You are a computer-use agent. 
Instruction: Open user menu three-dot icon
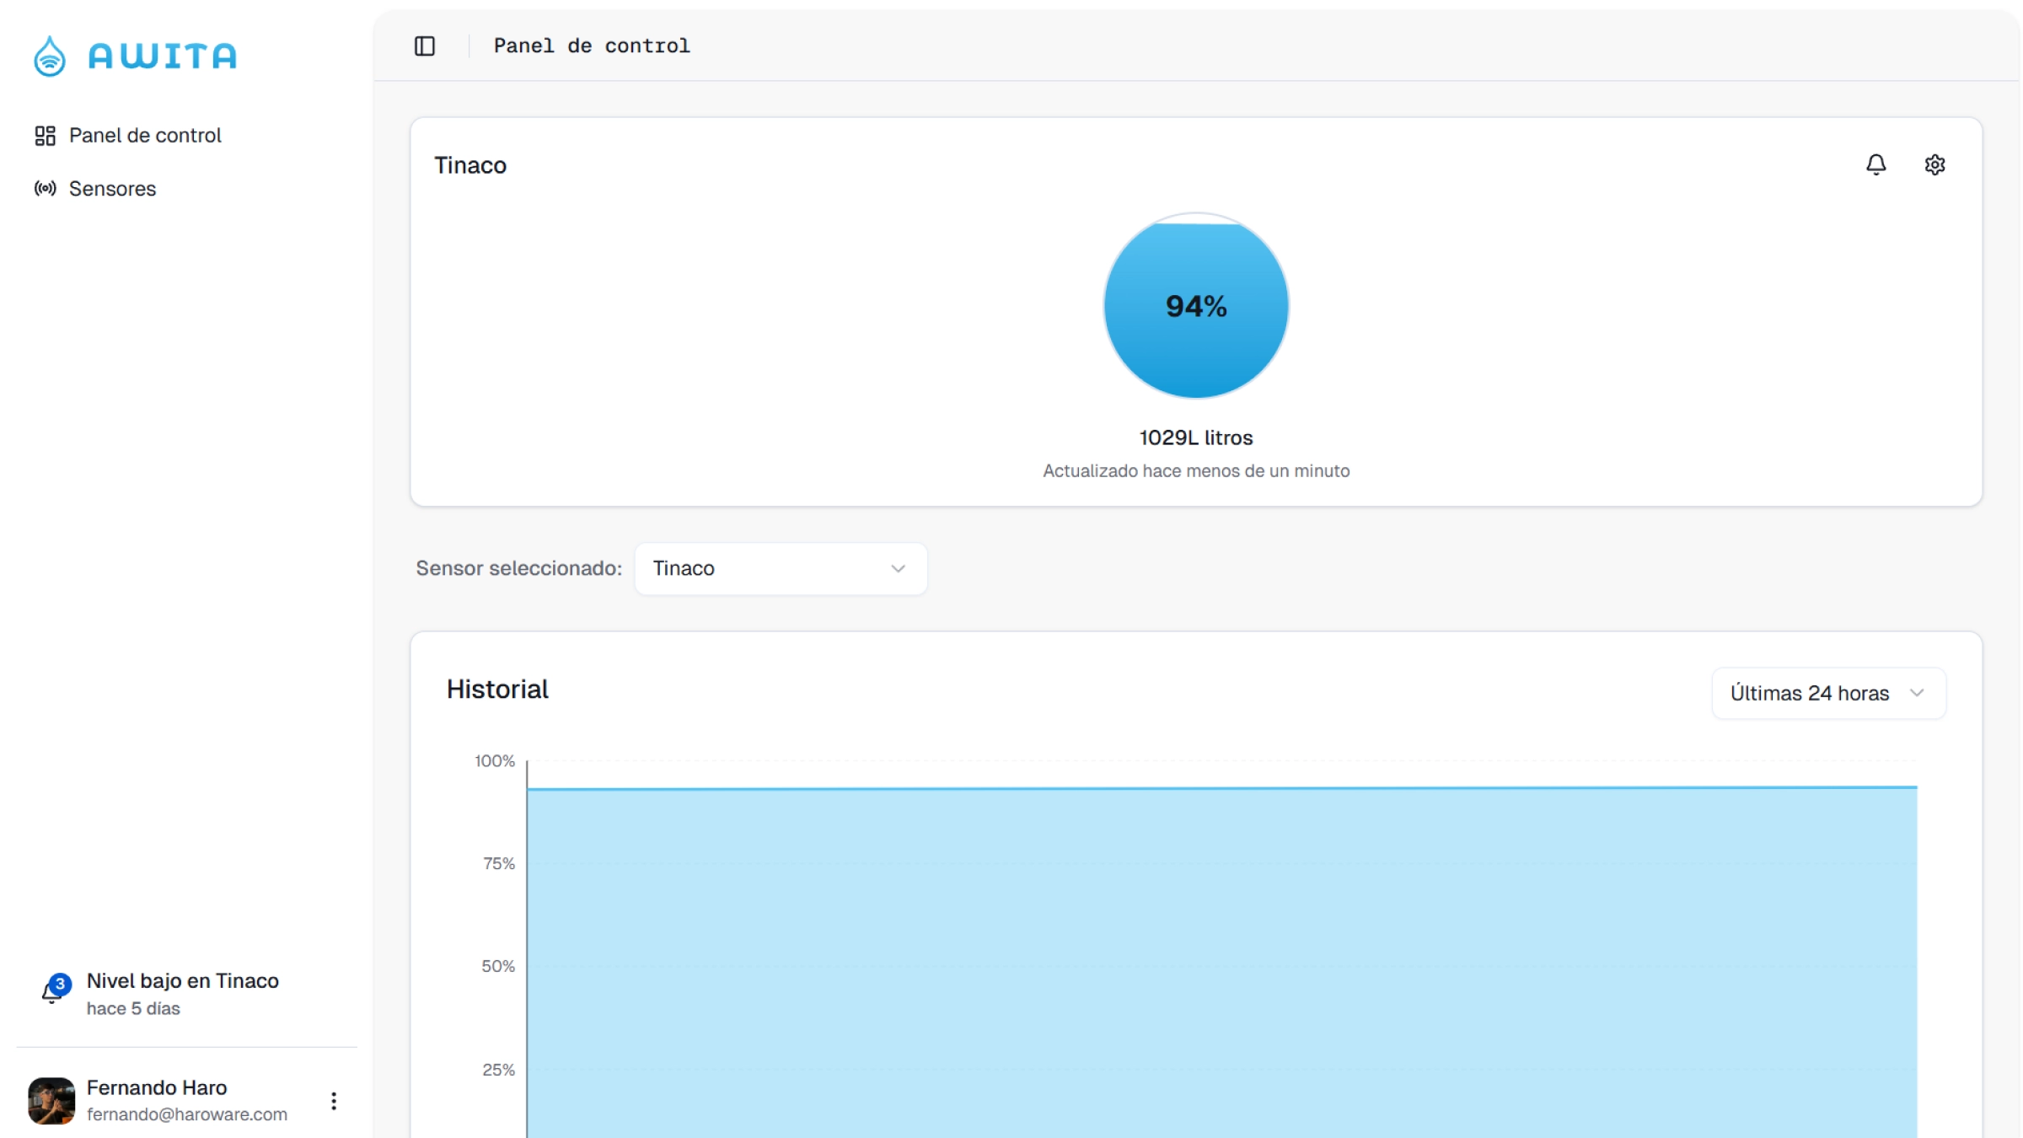coord(334,1100)
